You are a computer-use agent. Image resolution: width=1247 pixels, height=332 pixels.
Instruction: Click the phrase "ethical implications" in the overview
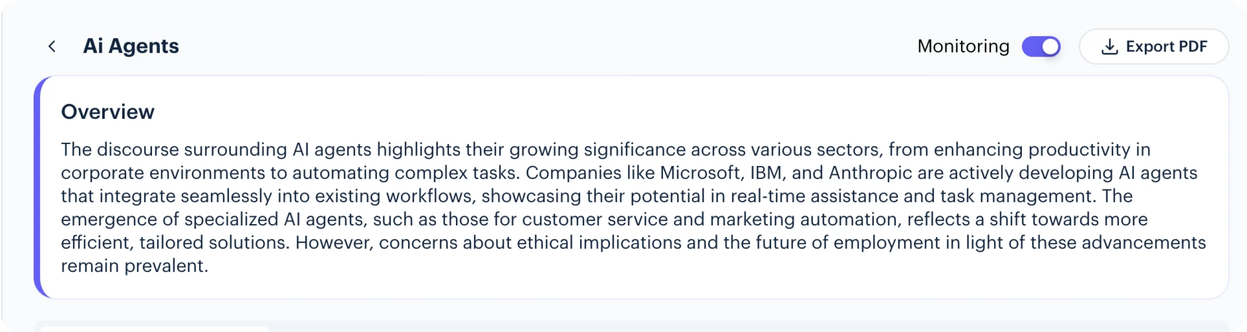[599, 243]
